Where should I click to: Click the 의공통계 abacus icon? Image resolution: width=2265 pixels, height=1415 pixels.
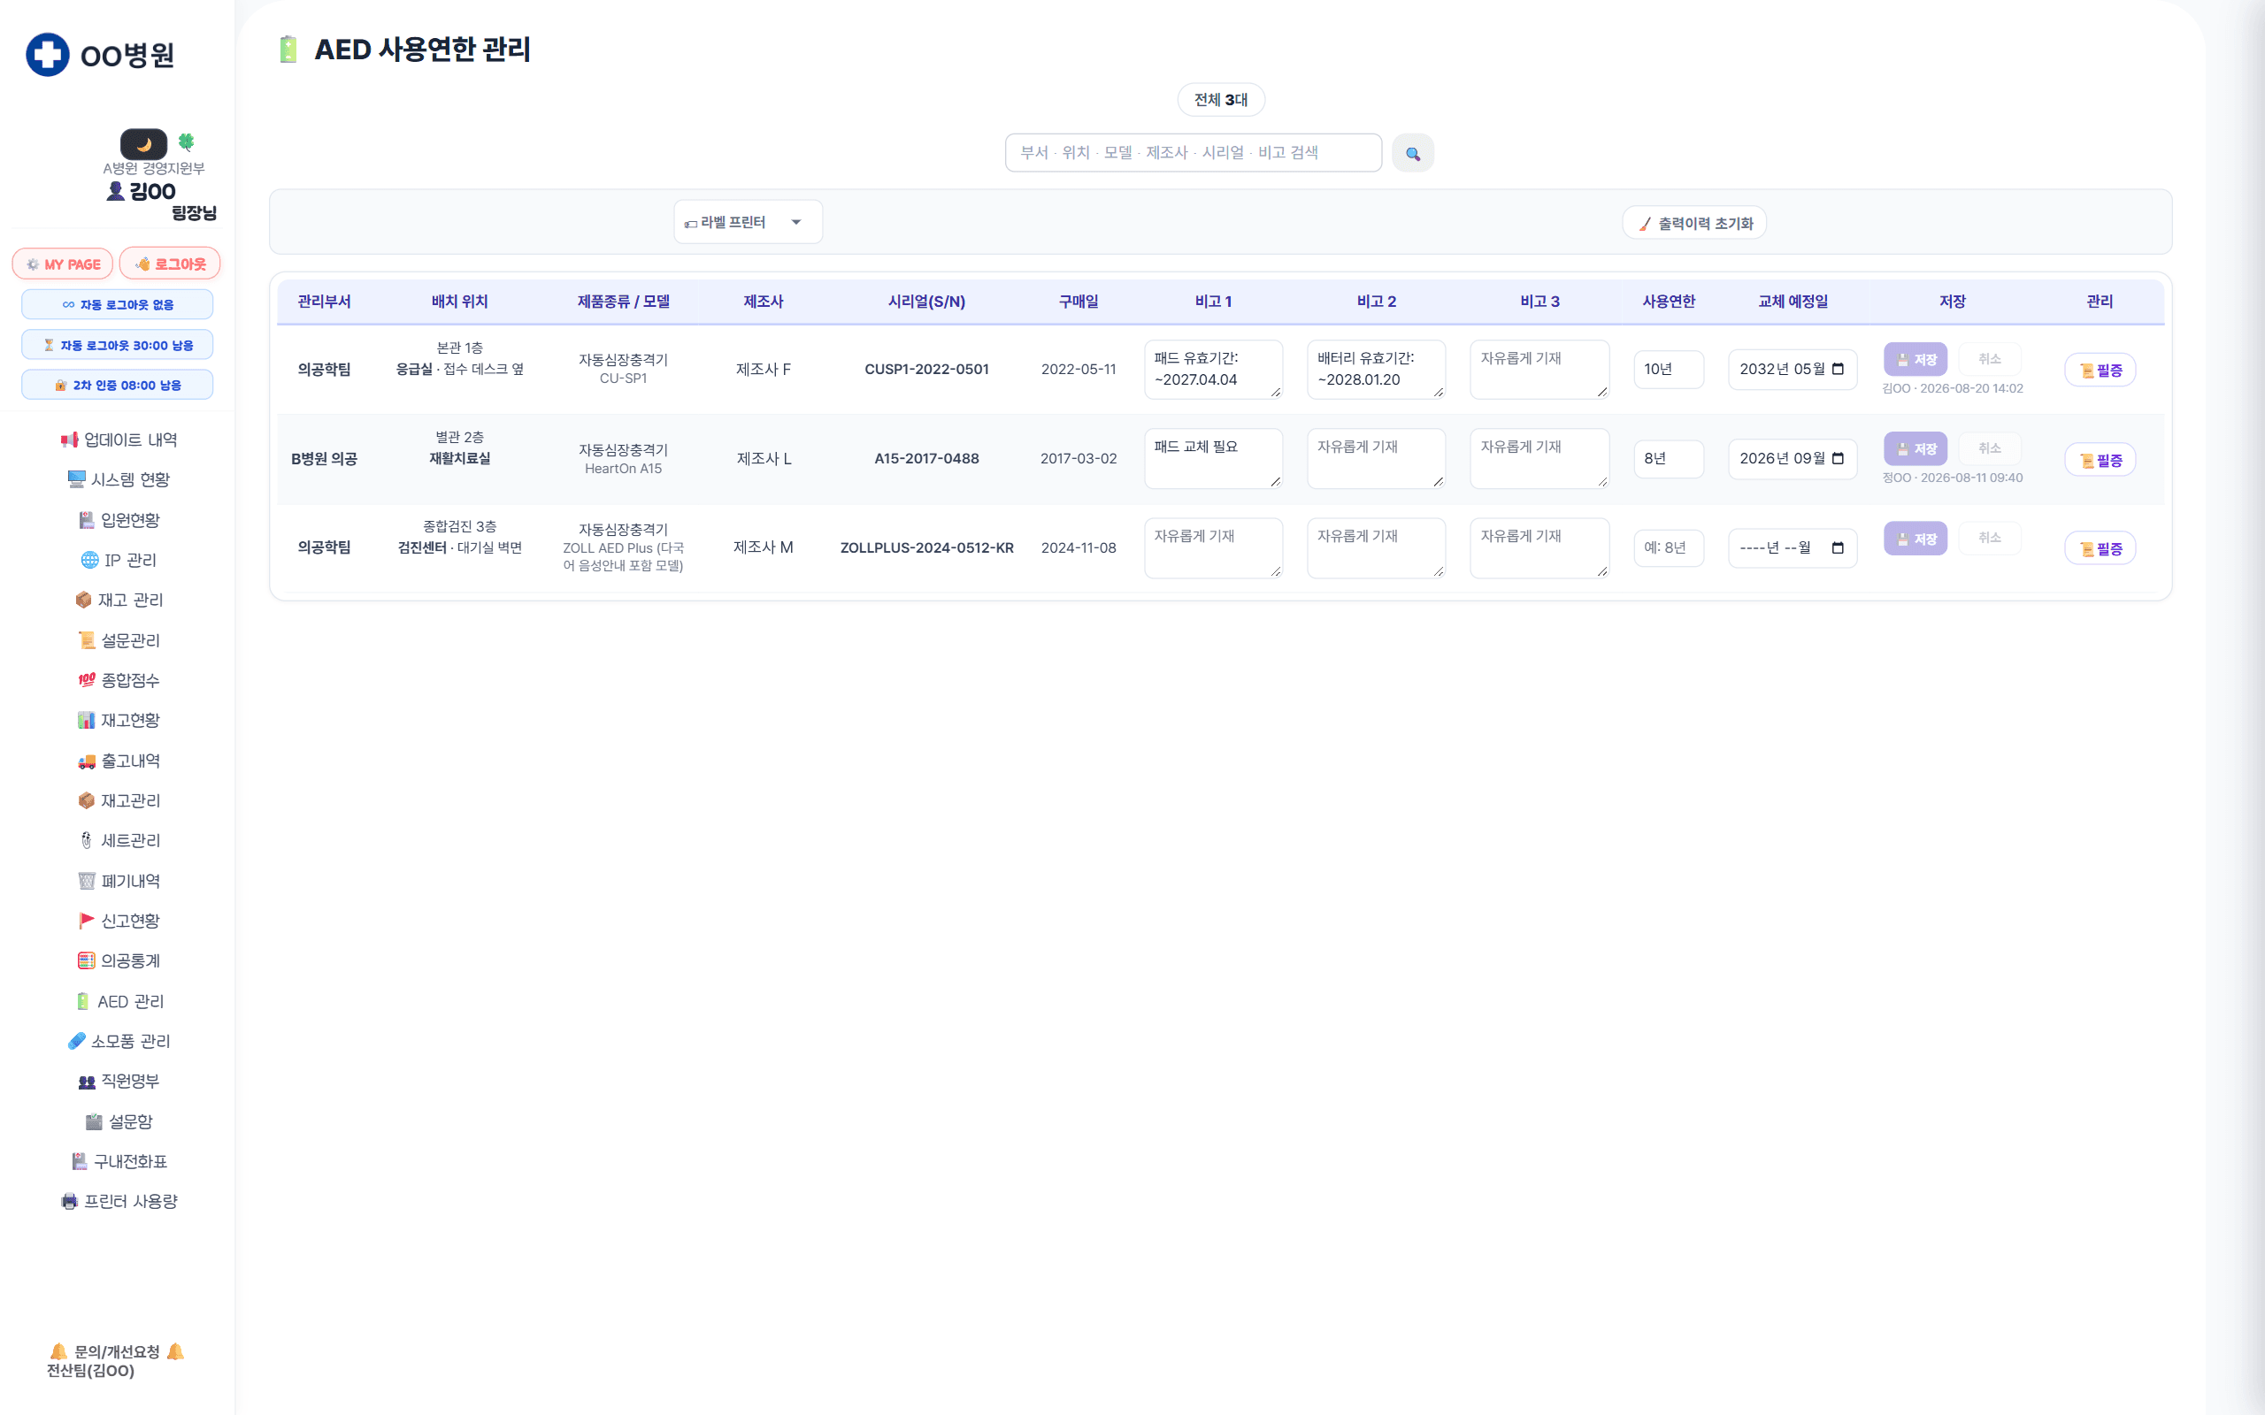86,961
